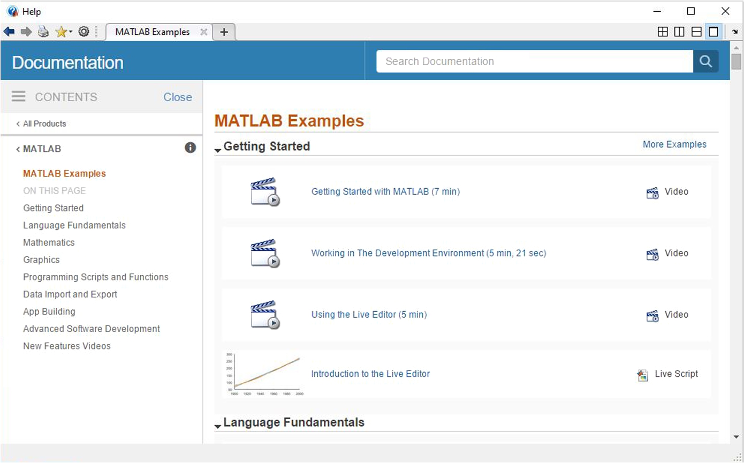Jump to Graphics section
Viewport: 744px width, 463px height.
(41, 260)
